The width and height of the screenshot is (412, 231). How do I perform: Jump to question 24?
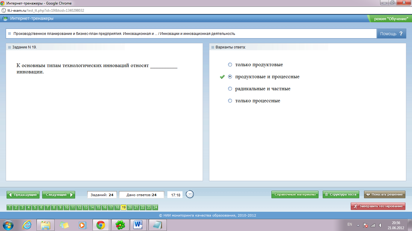(155, 207)
